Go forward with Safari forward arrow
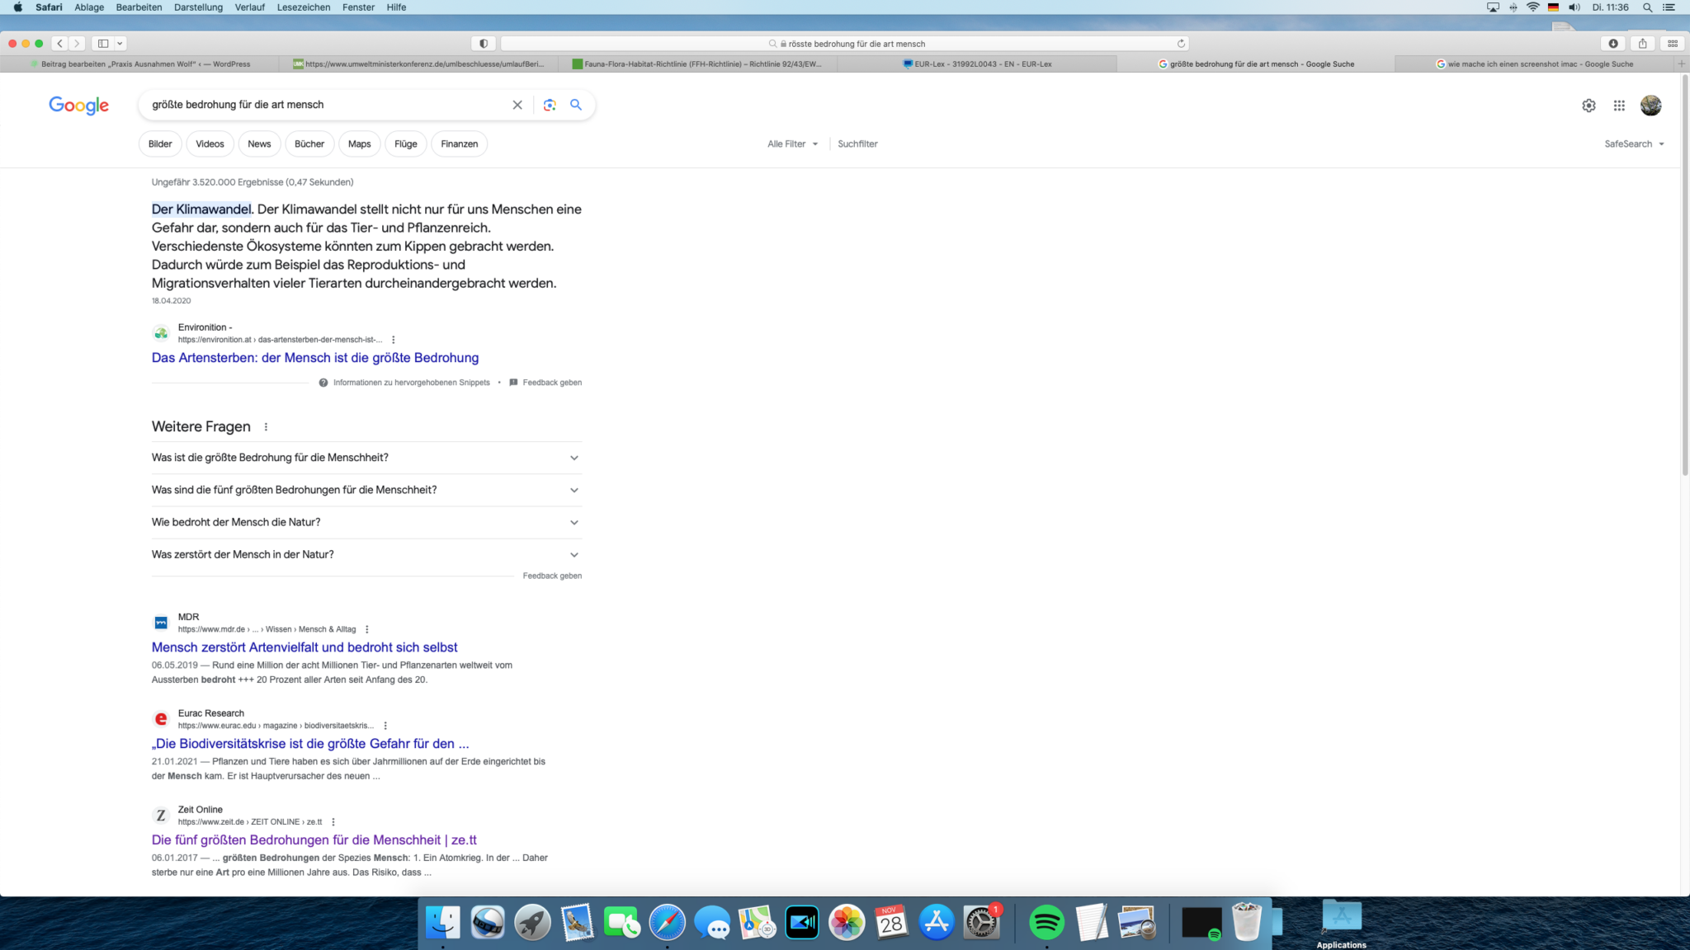The width and height of the screenshot is (1690, 950). coord(77,44)
